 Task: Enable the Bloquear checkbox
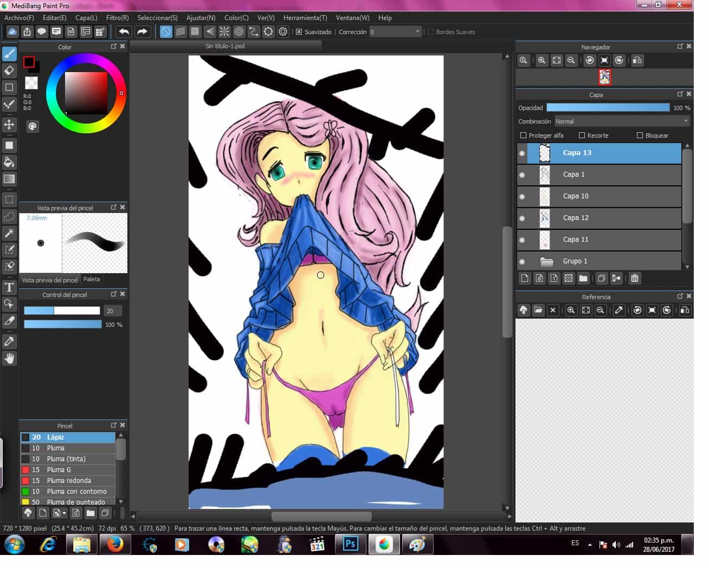click(x=640, y=135)
